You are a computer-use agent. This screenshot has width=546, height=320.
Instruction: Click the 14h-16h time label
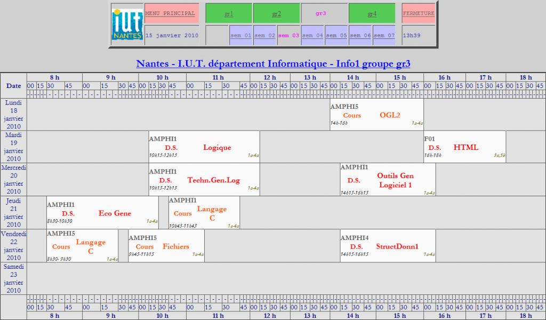coord(339,123)
